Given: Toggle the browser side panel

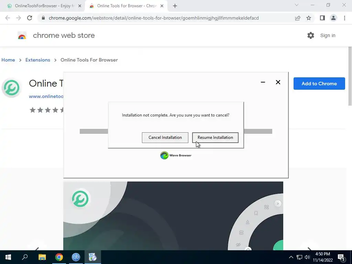Looking at the screenshot, I should (x=322, y=18).
